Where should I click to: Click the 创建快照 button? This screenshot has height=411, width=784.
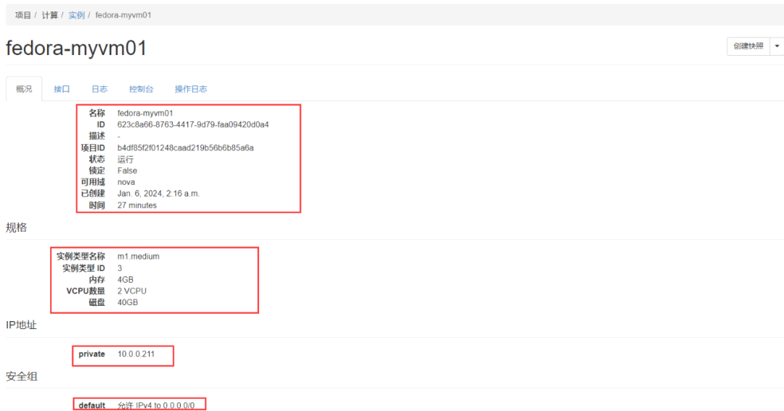[x=748, y=46]
